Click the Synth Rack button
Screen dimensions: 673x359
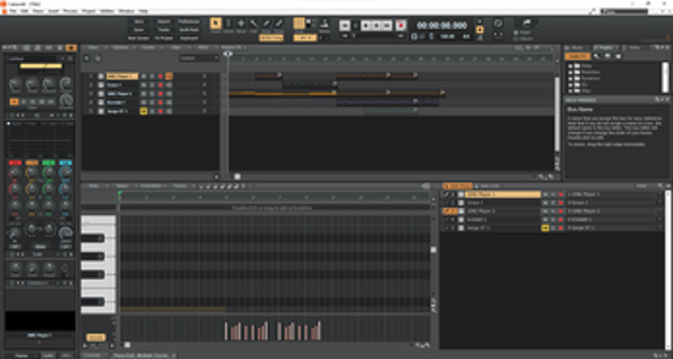[188, 29]
